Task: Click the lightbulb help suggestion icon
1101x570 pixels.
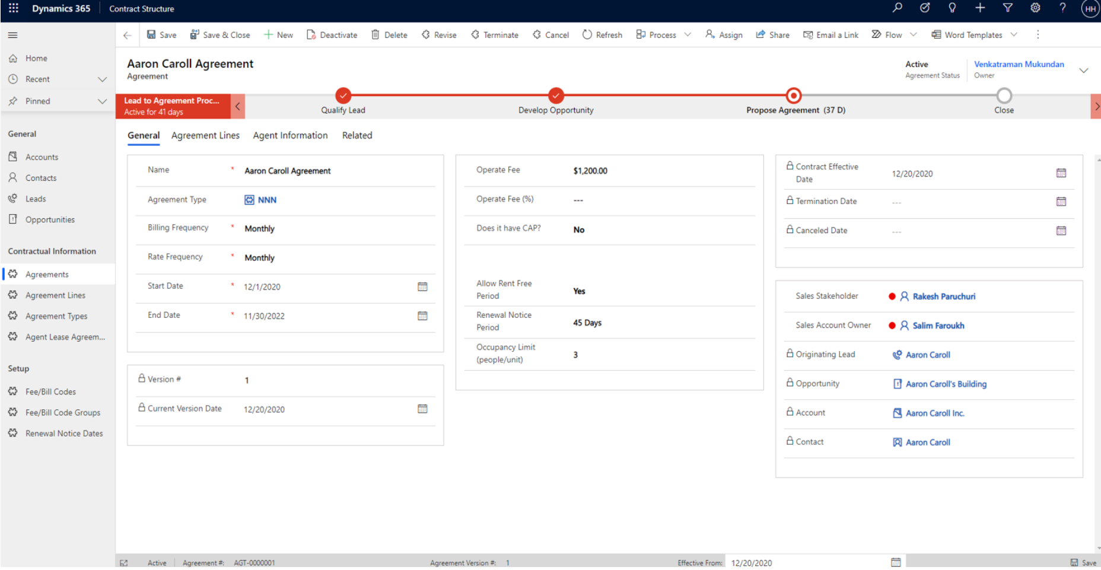Action: [952, 8]
